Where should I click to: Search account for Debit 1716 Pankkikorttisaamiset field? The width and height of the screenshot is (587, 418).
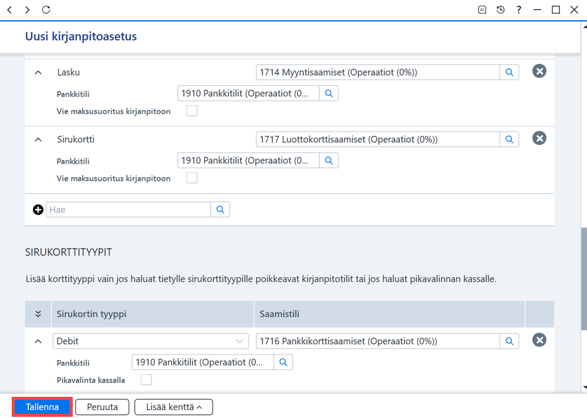pyautogui.click(x=509, y=341)
